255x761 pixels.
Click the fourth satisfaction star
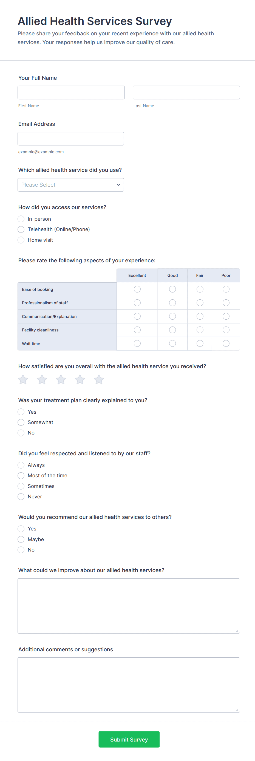tap(80, 380)
